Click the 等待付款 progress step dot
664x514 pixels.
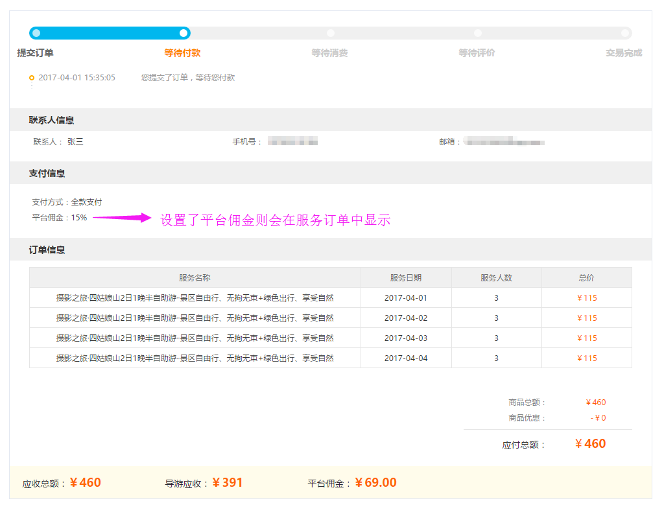click(x=184, y=33)
